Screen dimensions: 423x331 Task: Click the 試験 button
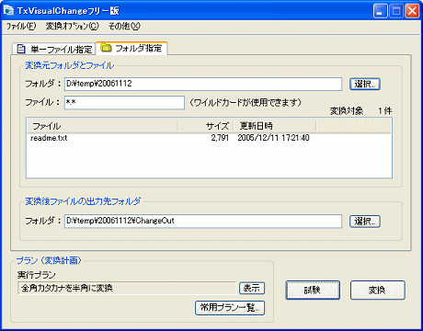(313, 290)
